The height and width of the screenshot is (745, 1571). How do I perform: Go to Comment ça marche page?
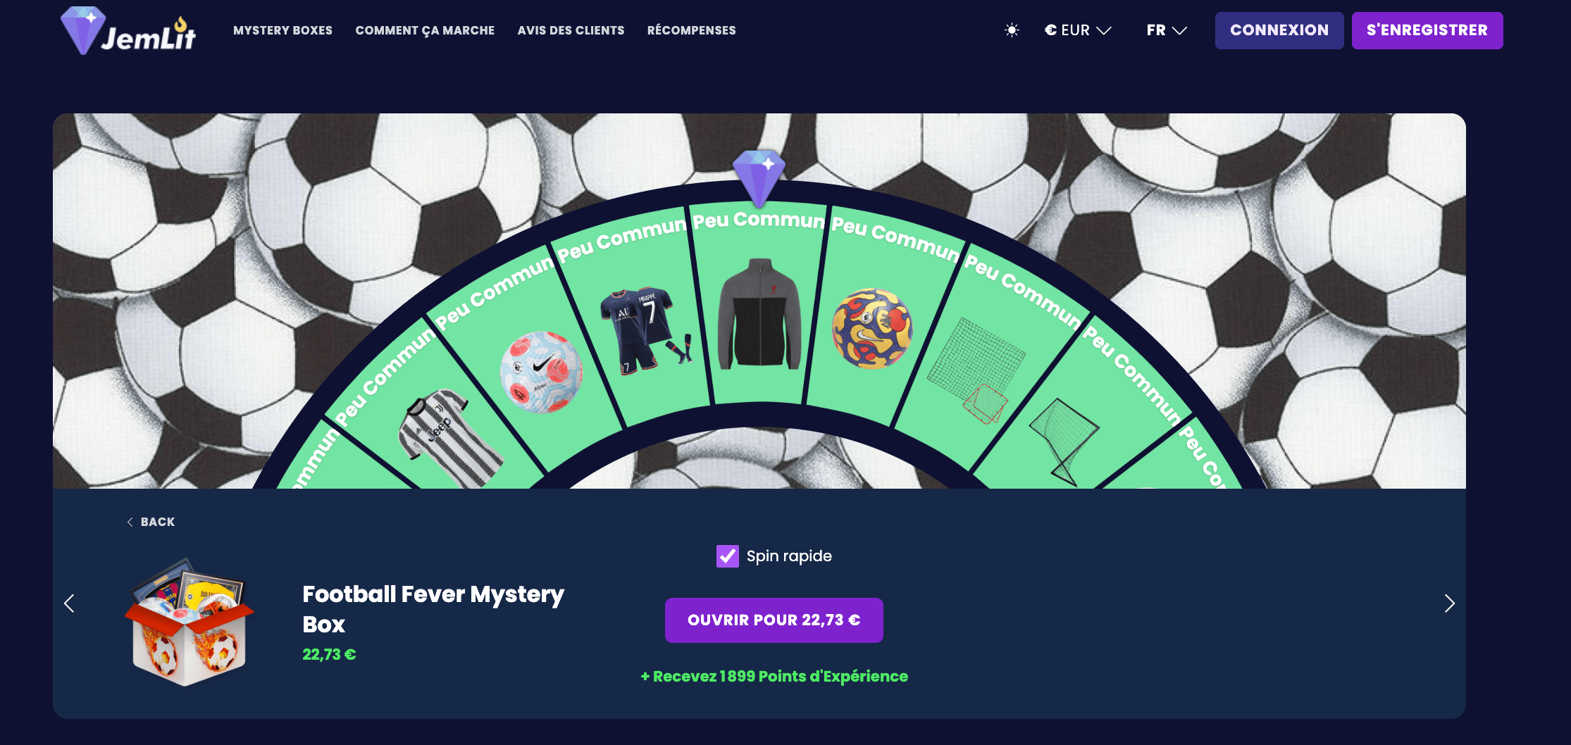pos(425,30)
